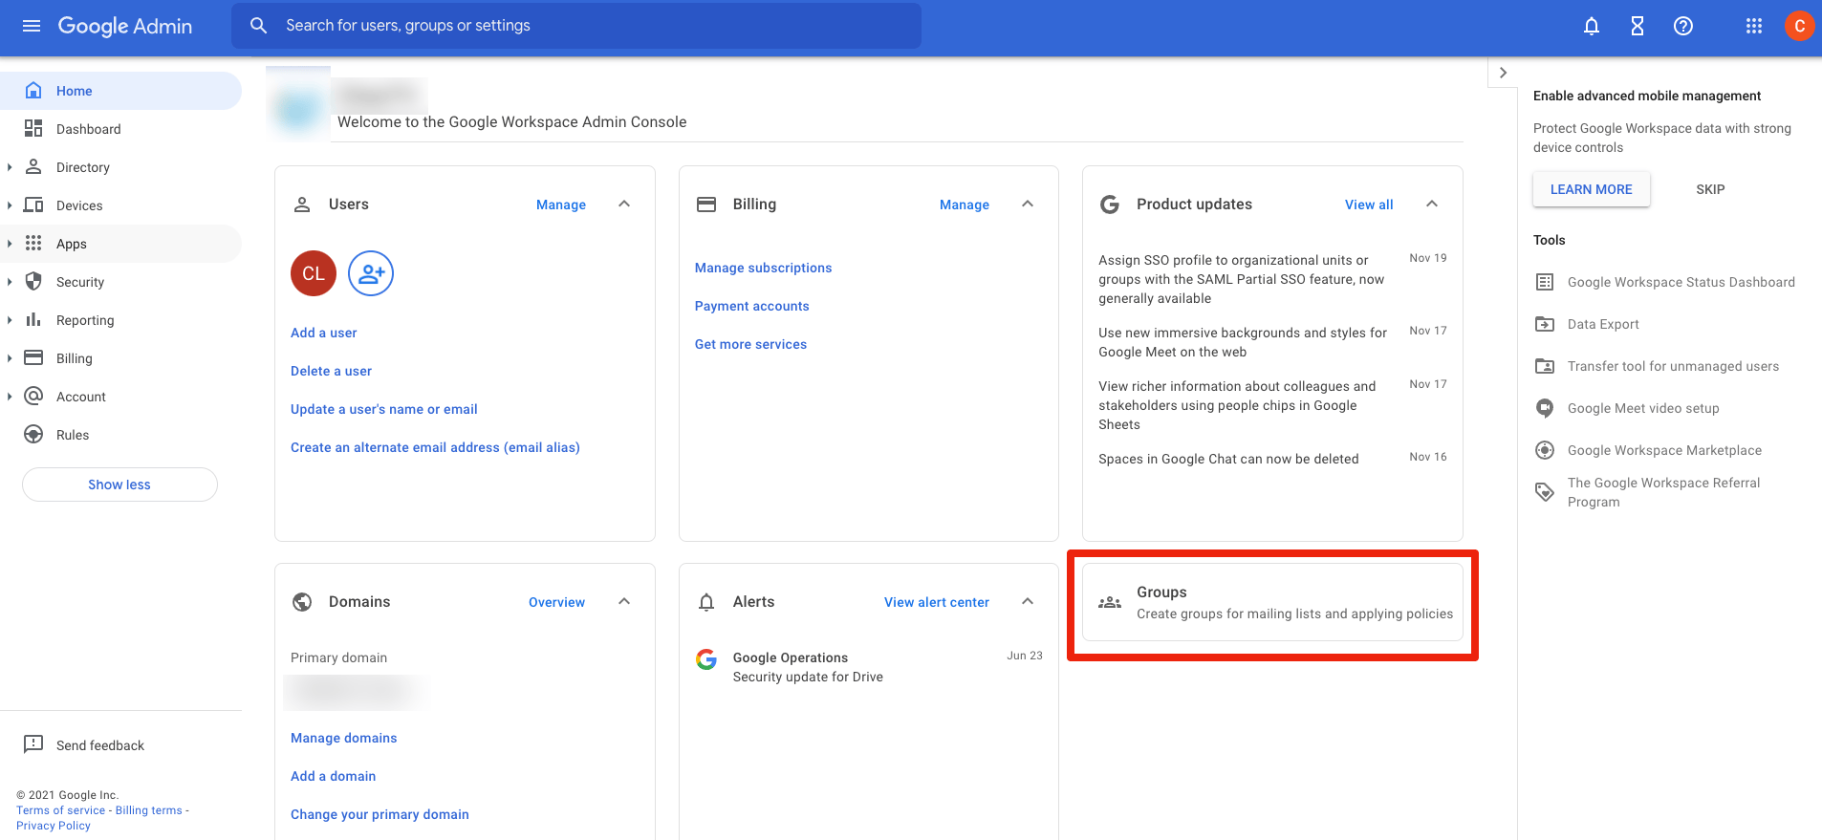Open the help question mark icon

(1682, 26)
